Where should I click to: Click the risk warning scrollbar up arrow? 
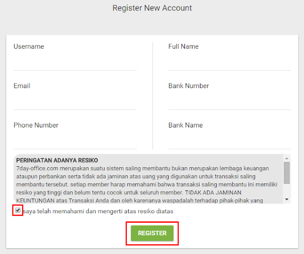click(x=286, y=158)
